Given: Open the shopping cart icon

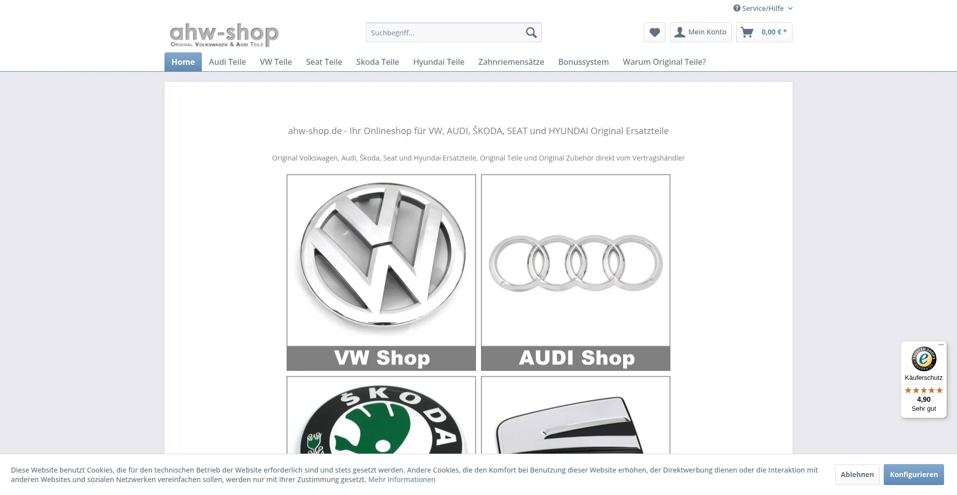Looking at the screenshot, I should [x=747, y=32].
